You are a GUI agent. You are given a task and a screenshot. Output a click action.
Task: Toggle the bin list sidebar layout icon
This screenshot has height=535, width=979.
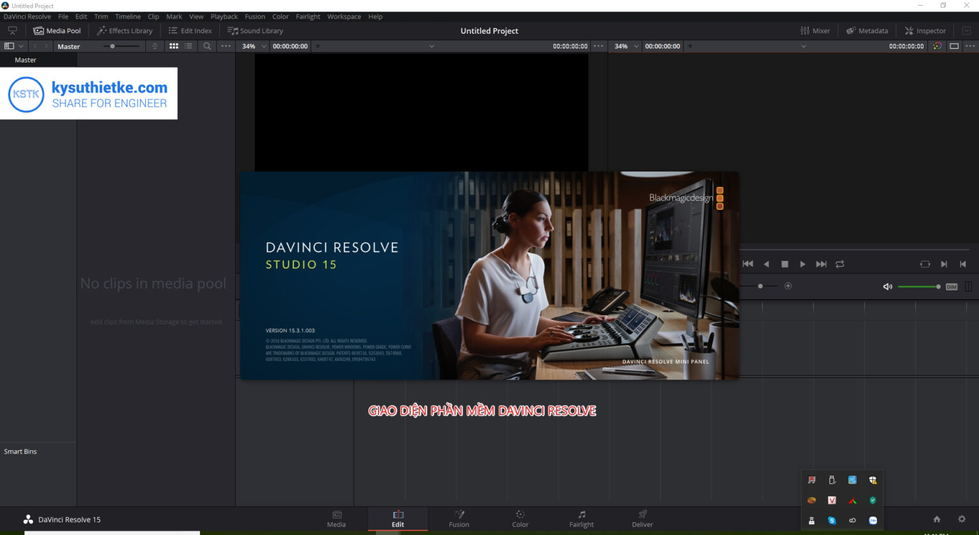point(9,46)
